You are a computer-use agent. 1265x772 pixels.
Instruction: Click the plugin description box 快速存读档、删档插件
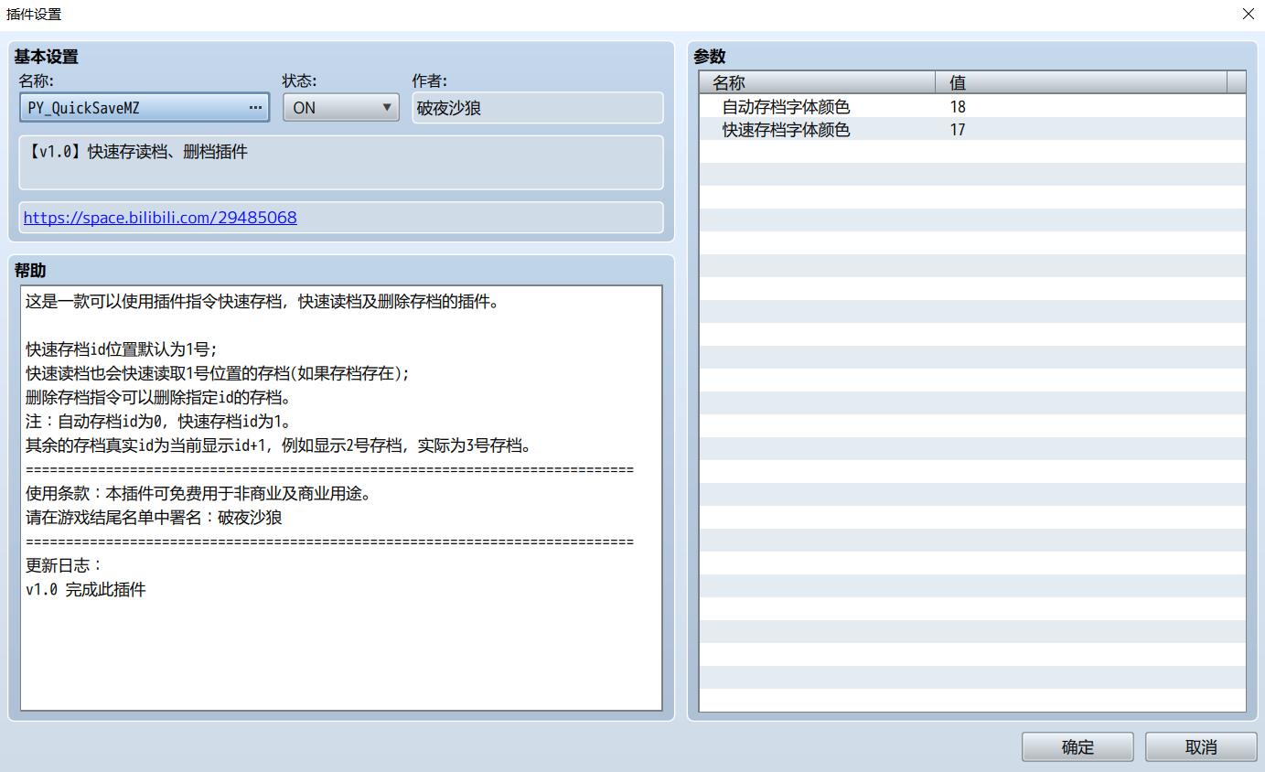341,163
